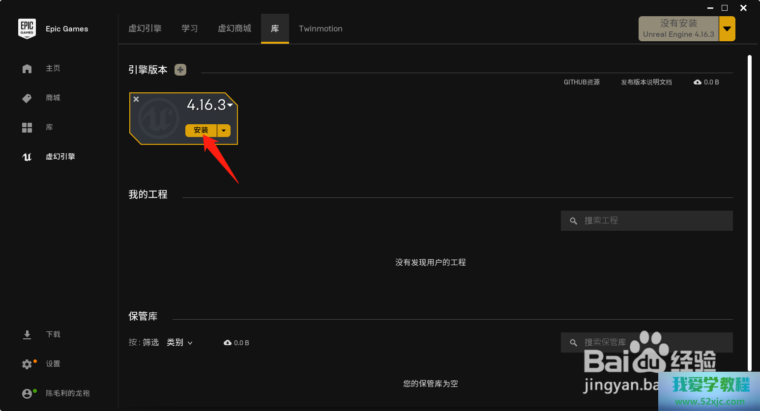Switch to the Twinmotion tab

pyautogui.click(x=321, y=29)
